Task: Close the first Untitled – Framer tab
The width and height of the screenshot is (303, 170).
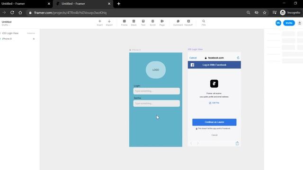Action: (x=49, y=4)
